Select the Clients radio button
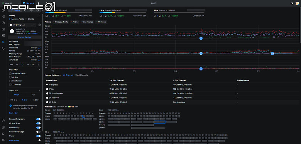The image size is (301, 144). coord(26,19)
